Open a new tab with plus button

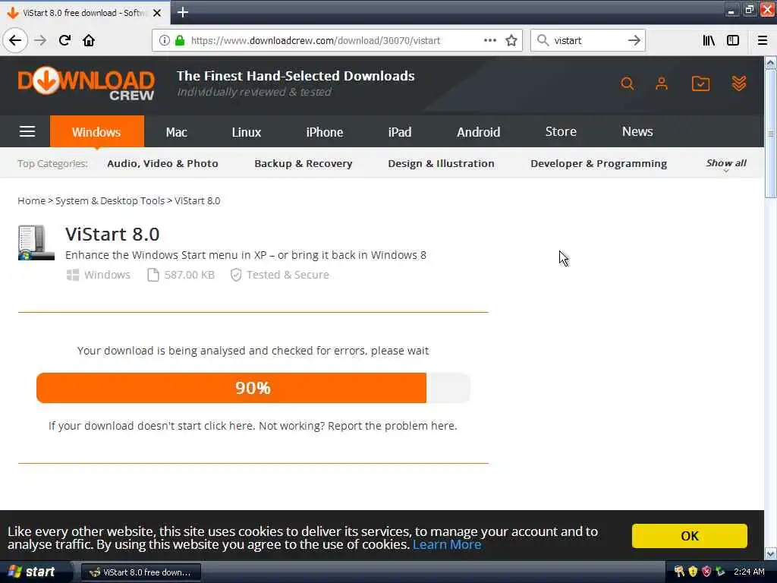tap(182, 12)
